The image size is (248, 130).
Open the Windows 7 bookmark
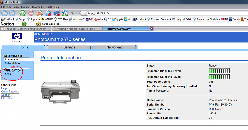tap(77, 19)
